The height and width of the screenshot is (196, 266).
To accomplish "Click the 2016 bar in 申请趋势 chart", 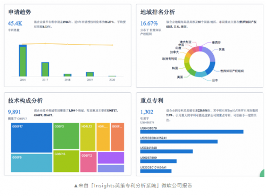I will click(x=23, y=61).
